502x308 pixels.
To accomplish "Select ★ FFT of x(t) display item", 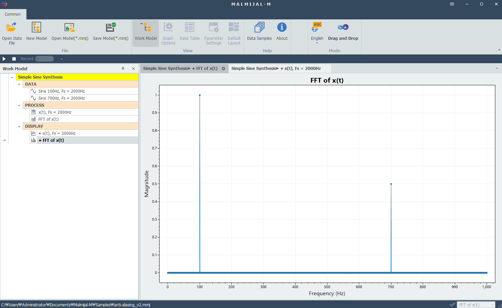I will pyautogui.click(x=84, y=140).
